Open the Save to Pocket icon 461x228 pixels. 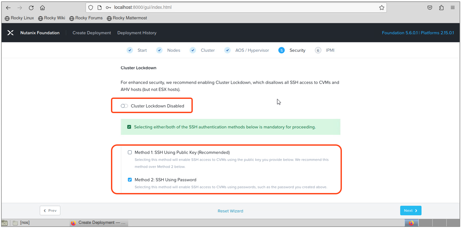[x=430, y=8]
